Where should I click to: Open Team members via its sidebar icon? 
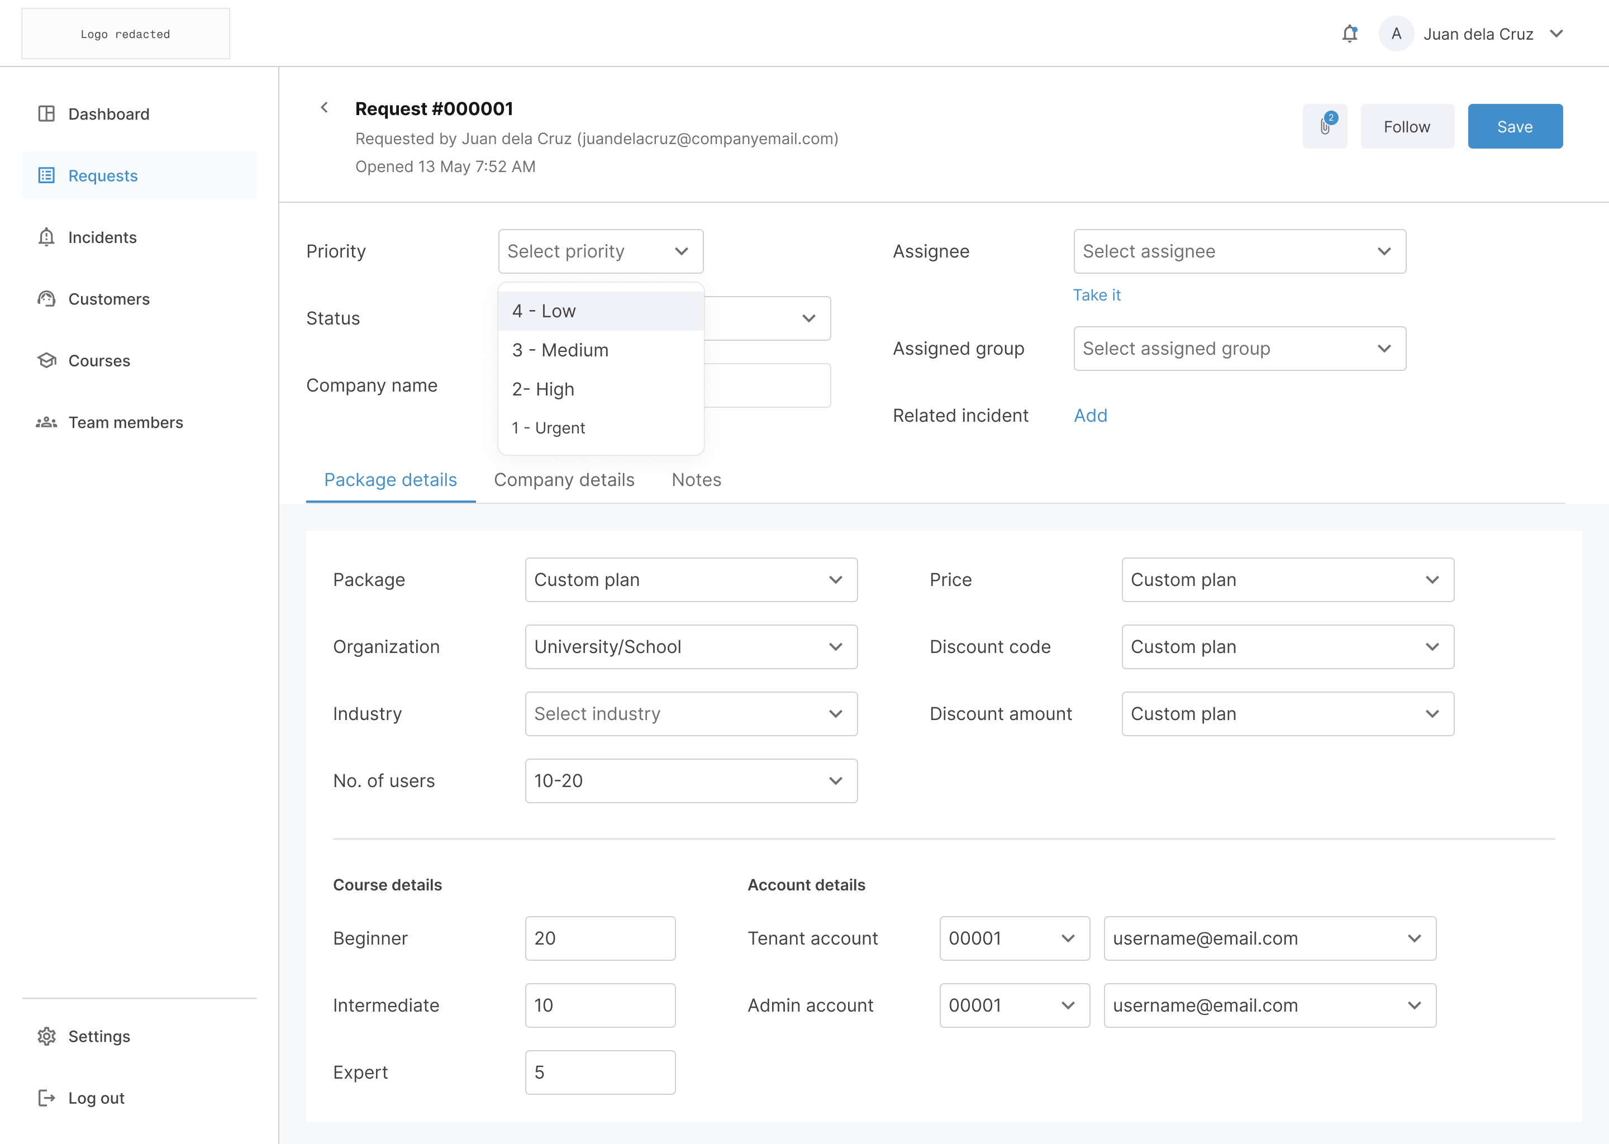[x=46, y=422]
